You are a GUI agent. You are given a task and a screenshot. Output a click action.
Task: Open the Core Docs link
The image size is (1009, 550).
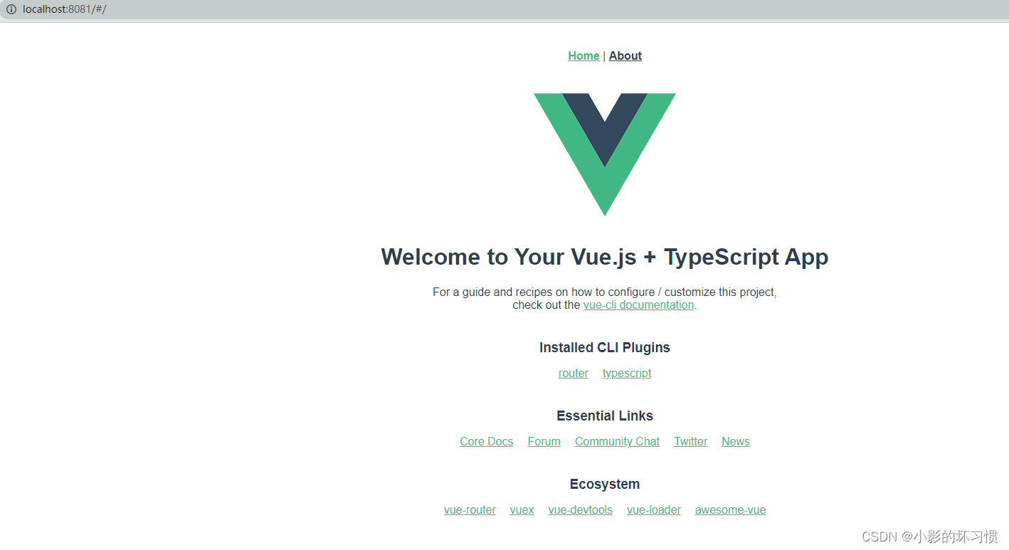(x=486, y=441)
